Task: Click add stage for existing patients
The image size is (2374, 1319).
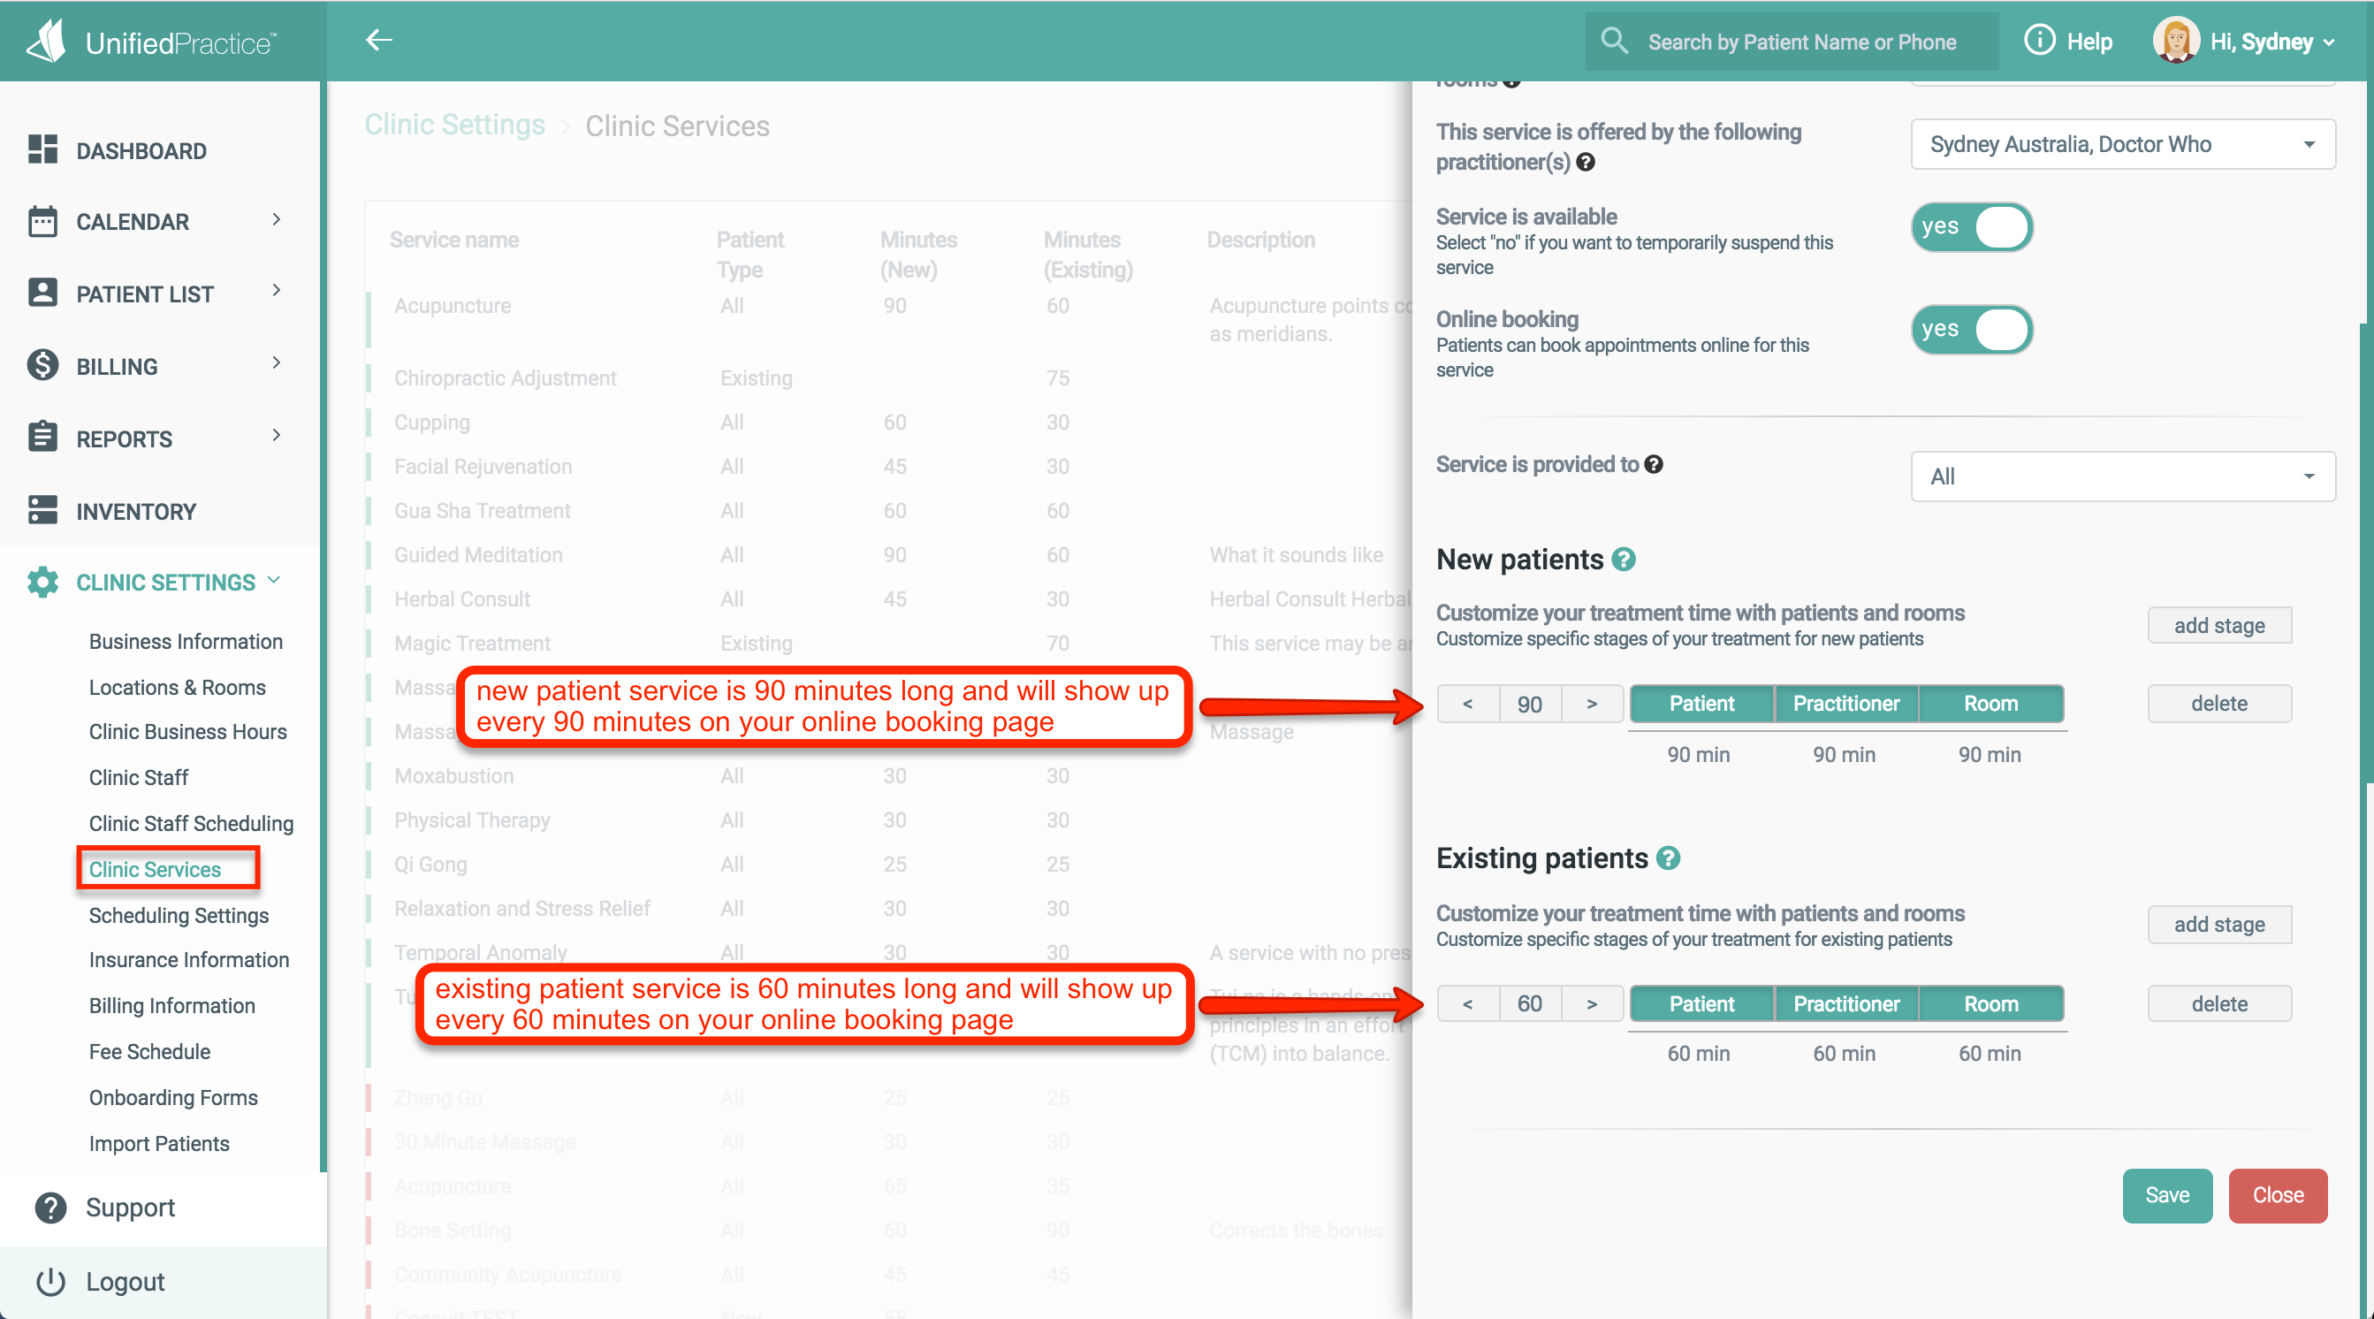Action: (x=2218, y=925)
